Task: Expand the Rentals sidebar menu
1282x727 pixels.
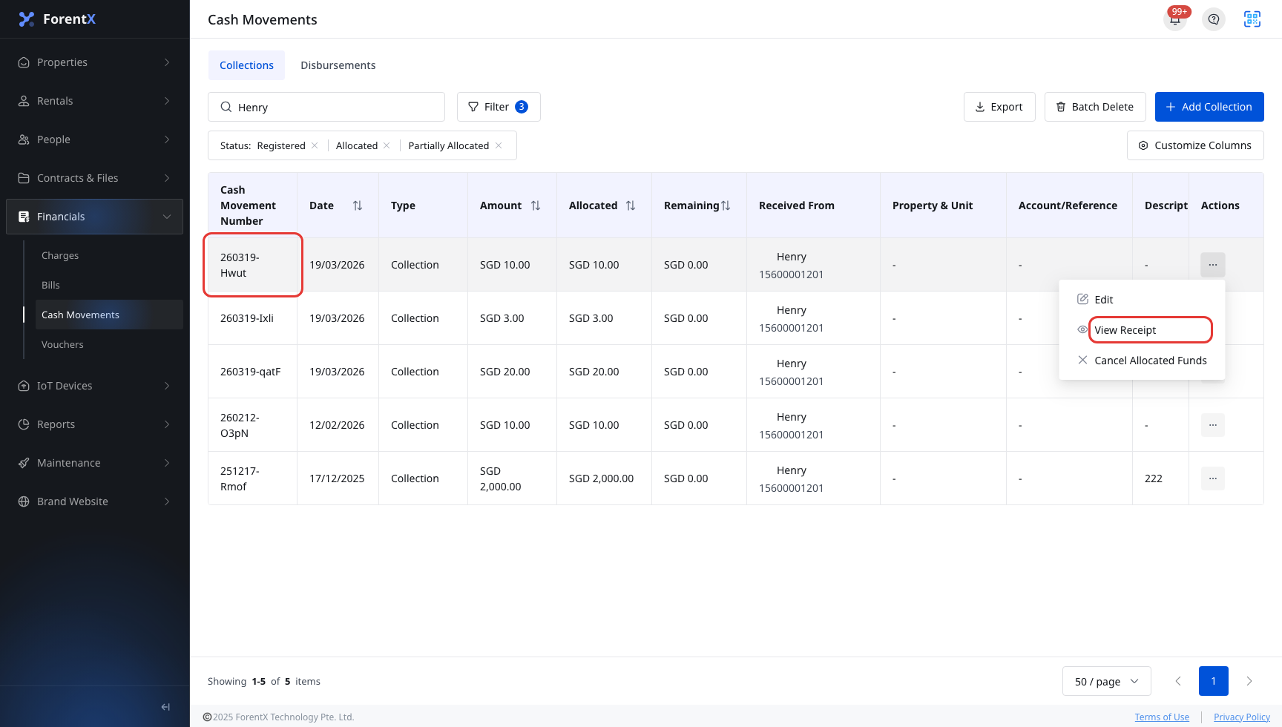Action: (x=94, y=101)
